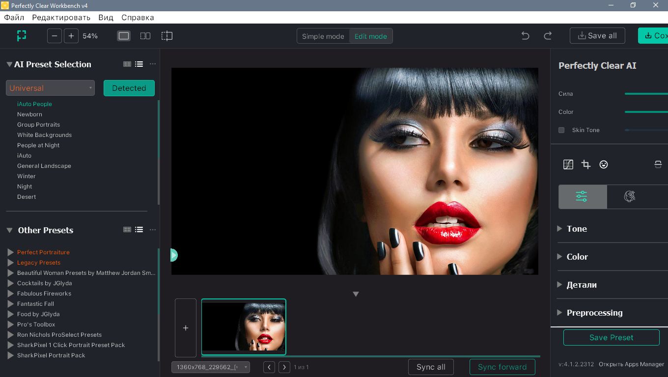Click the Save Preset button
Screen dimensions: 668x377
(x=612, y=338)
